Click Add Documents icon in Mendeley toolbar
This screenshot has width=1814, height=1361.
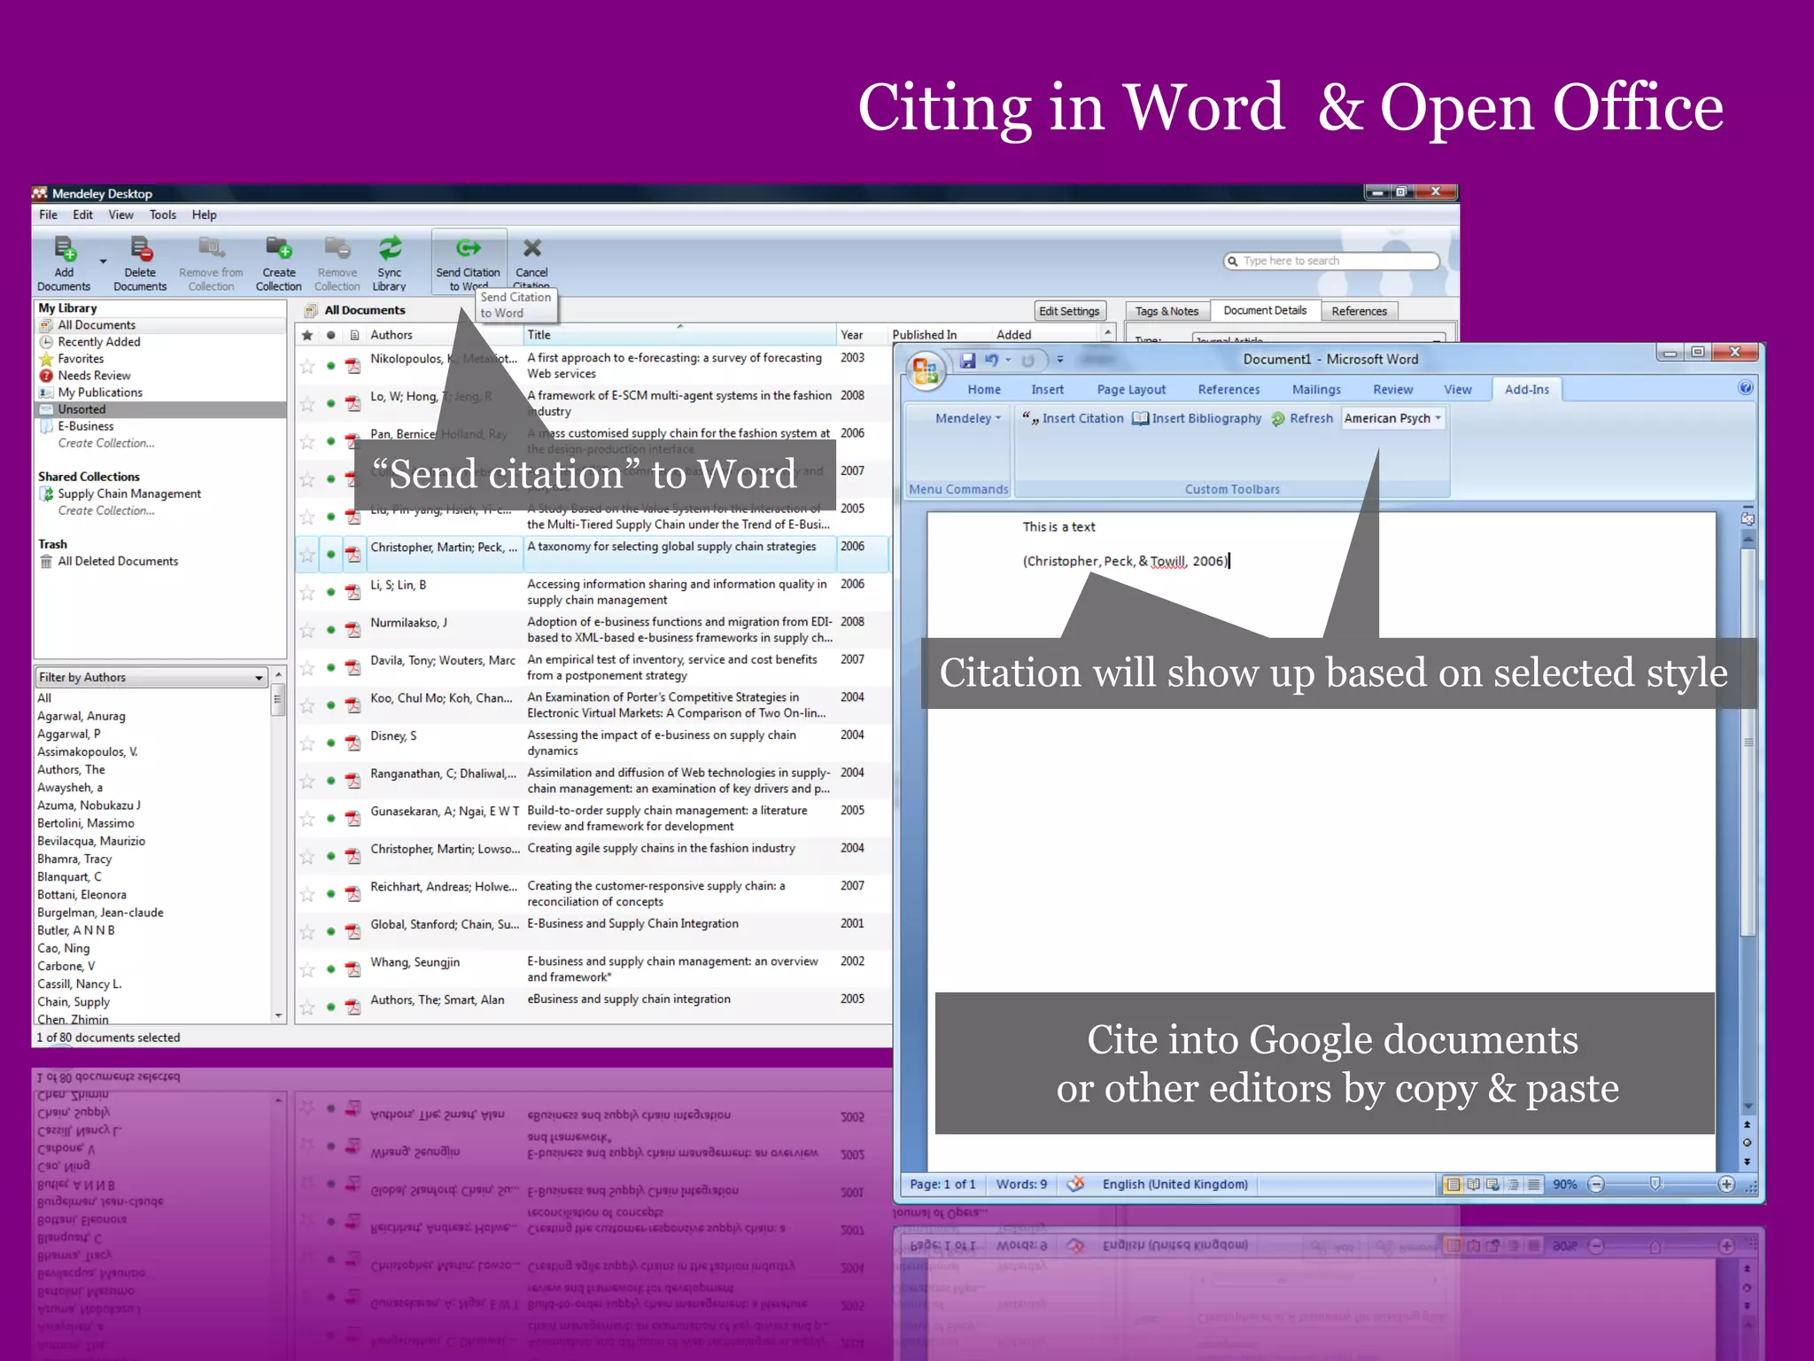click(x=65, y=249)
